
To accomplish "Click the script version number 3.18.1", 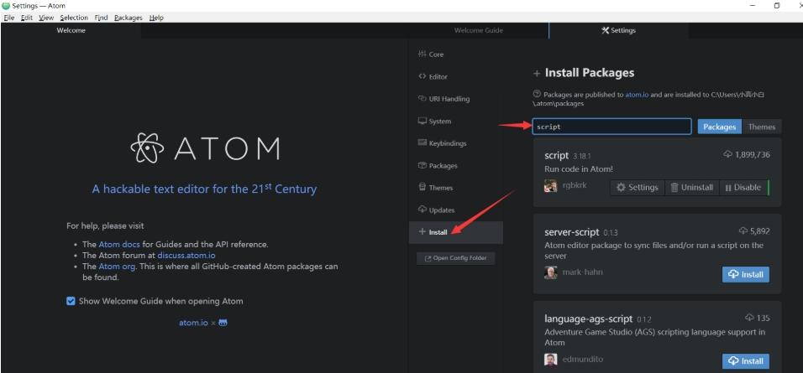I will click(582, 157).
